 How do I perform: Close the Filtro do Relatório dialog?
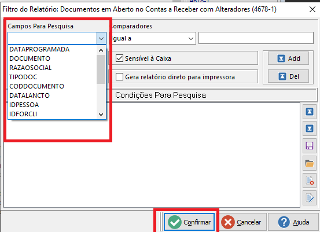[x=312, y=9]
